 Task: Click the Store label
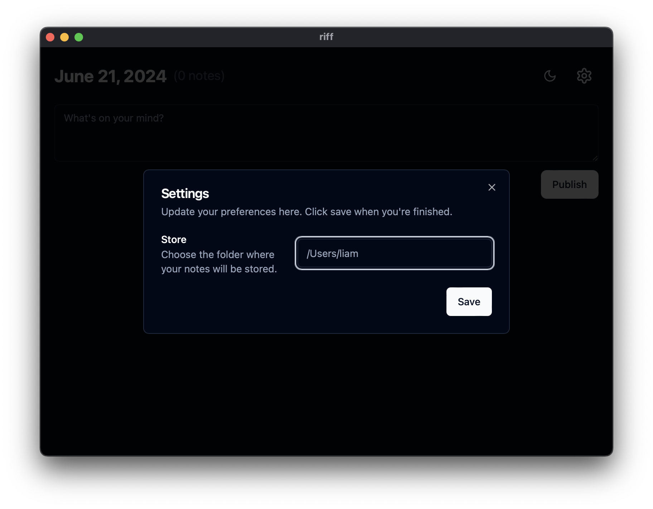point(174,239)
